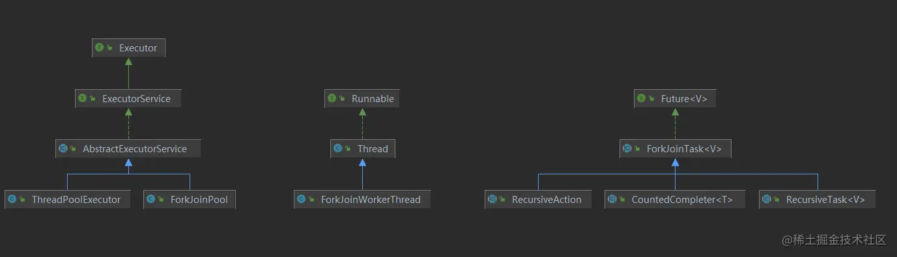Select the Executor node

coord(128,47)
